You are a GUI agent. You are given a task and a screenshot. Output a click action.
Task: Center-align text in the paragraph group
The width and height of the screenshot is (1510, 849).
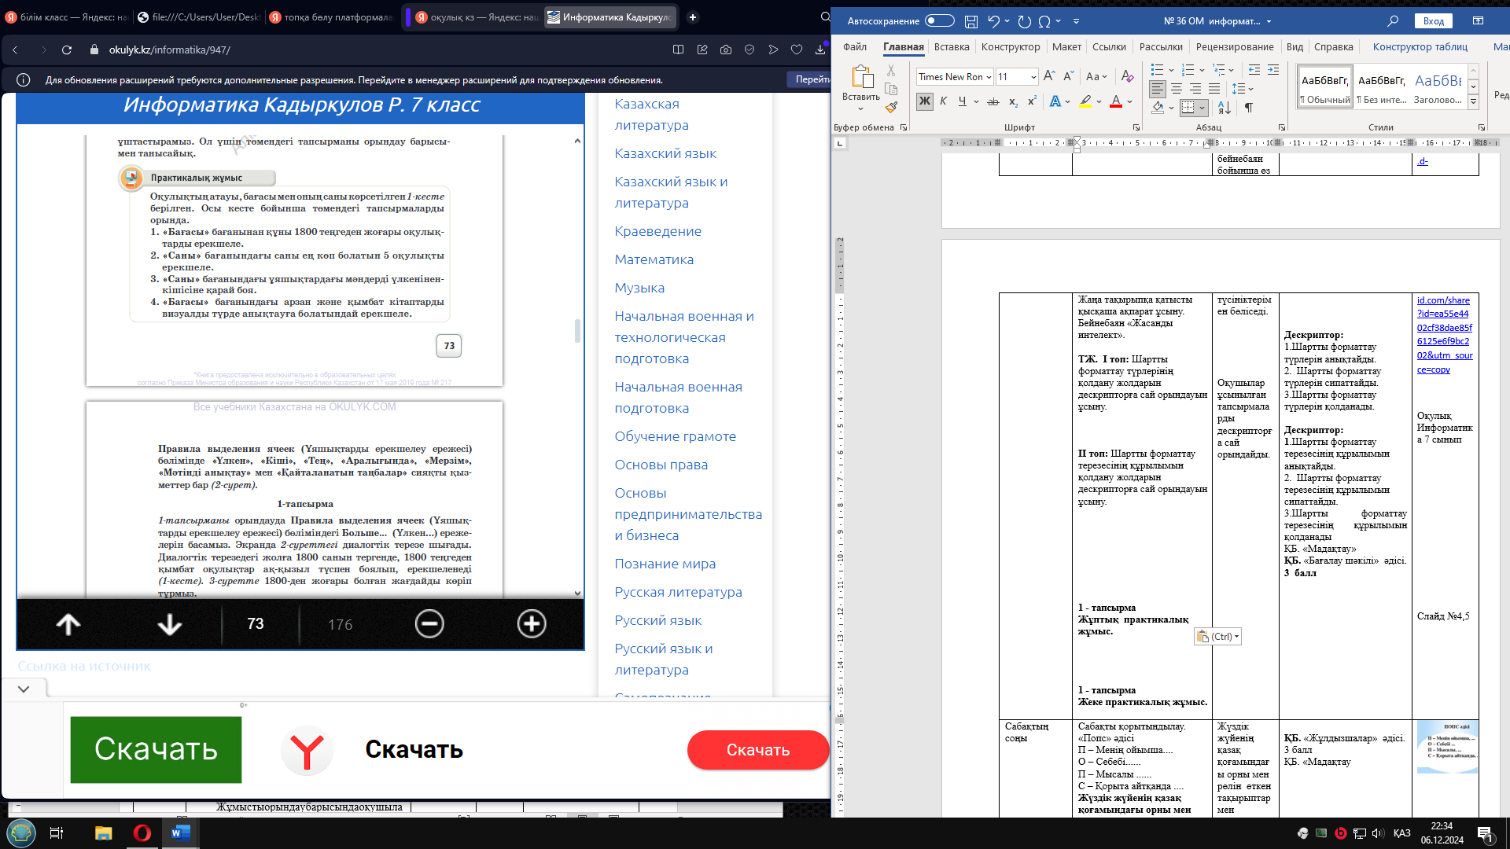click(x=1177, y=89)
